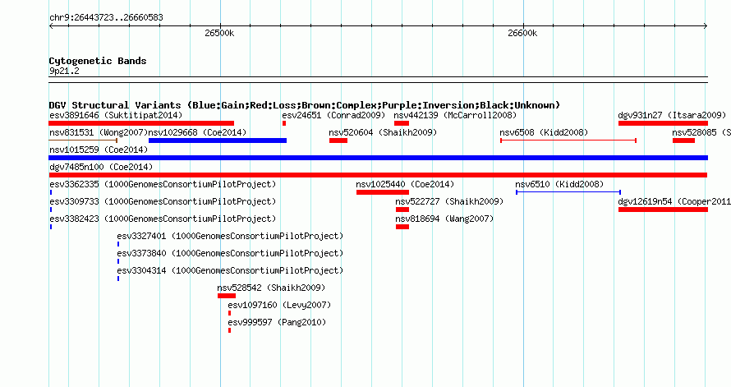Screen dimensions: 731x387
Task: Click the 9p21.2 cytogenetic band line
Action: pos(378,80)
